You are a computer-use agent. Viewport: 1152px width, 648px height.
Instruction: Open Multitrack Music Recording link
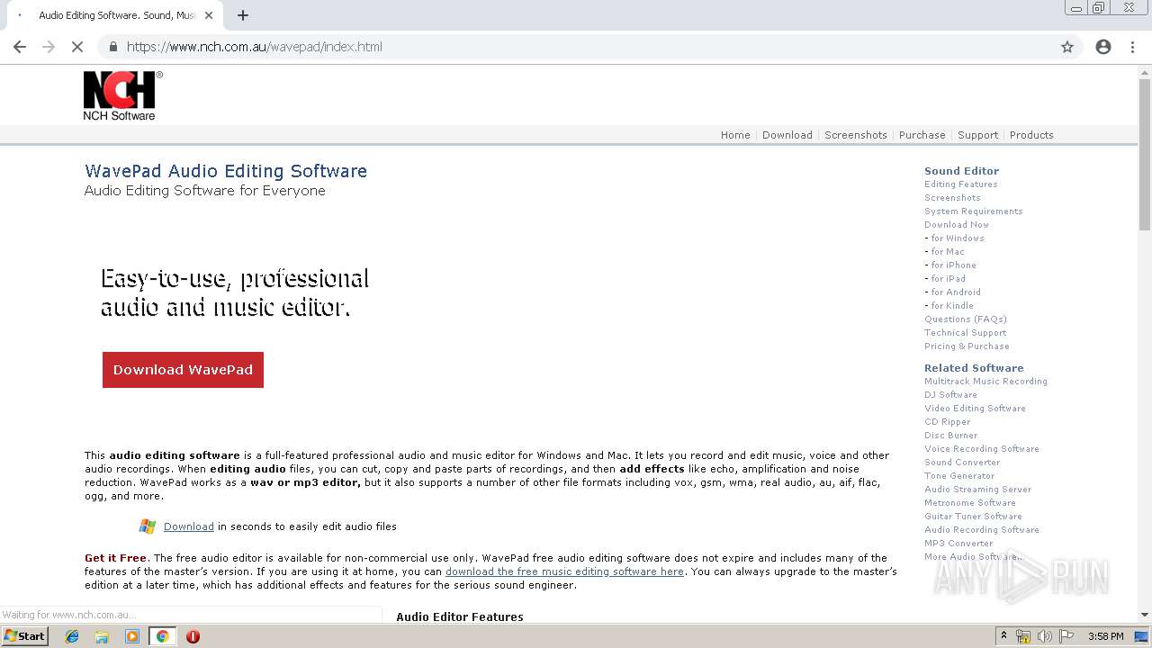(985, 382)
